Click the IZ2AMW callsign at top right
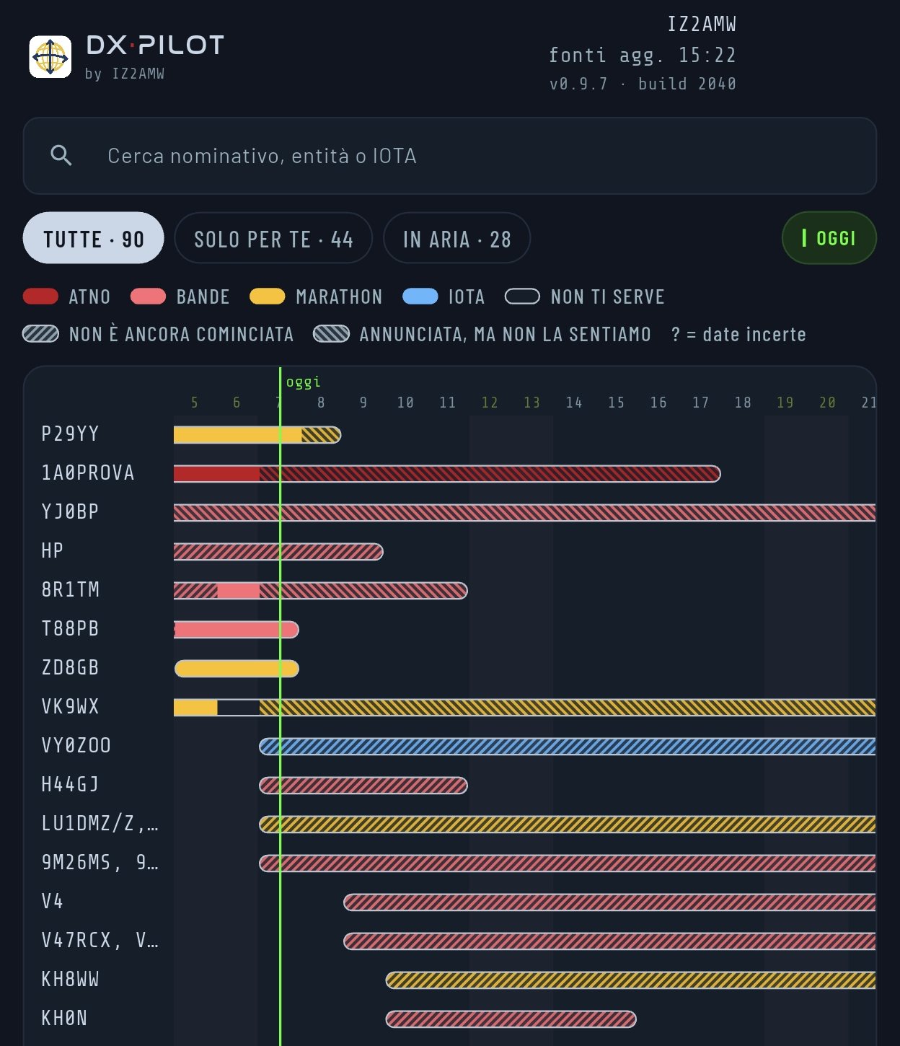Image resolution: width=900 pixels, height=1046 pixels. 702,25
